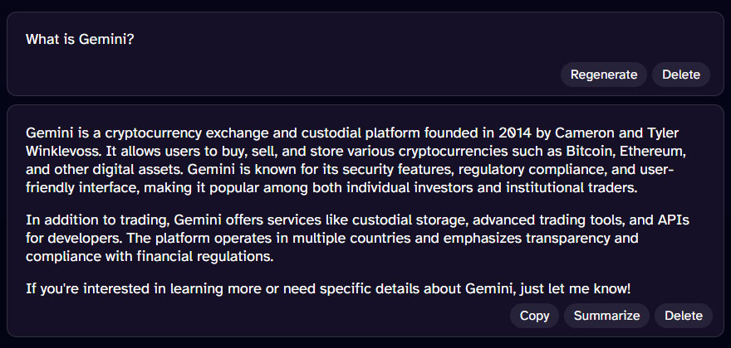Click the 'What is Gemini?' question text
The height and width of the screenshot is (348, 731).
(x=80, y=39)
